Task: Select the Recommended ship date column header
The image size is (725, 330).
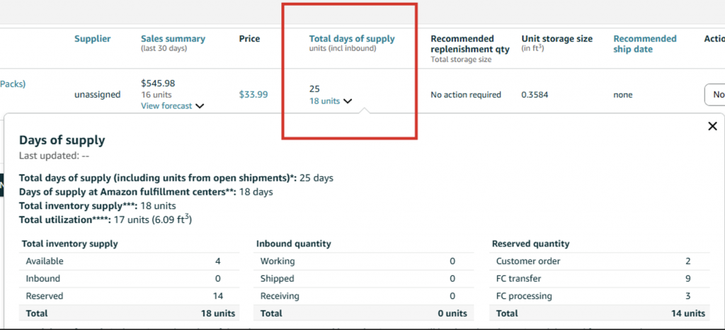Action: click(x=644, y=44)
